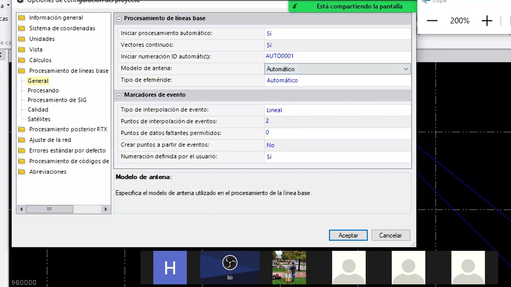Click Tipo de efeméride value Automático
This screenshot has height=287, width=511.
[x=337, y=80]
